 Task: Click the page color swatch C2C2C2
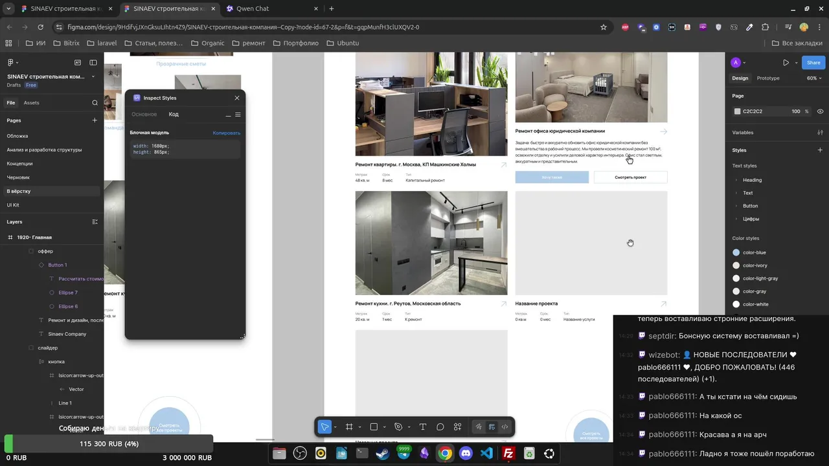pos(737,111)
